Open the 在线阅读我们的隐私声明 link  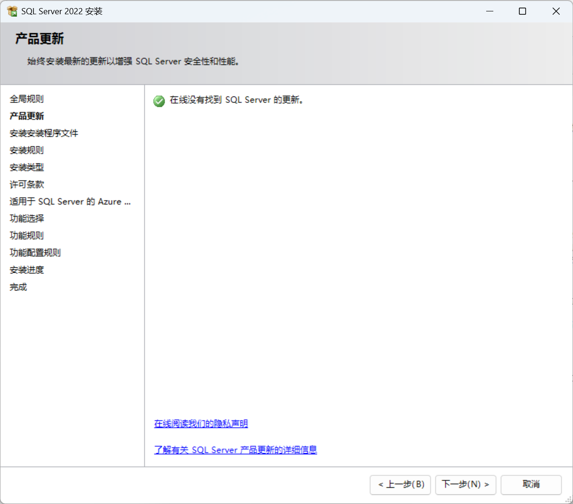pos(201,423)
